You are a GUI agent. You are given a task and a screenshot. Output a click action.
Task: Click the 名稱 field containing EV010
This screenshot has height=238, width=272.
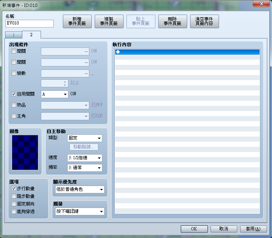30,23
